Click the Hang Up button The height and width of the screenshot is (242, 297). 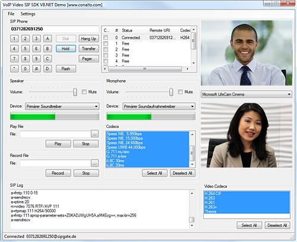[x=89, y=39]
